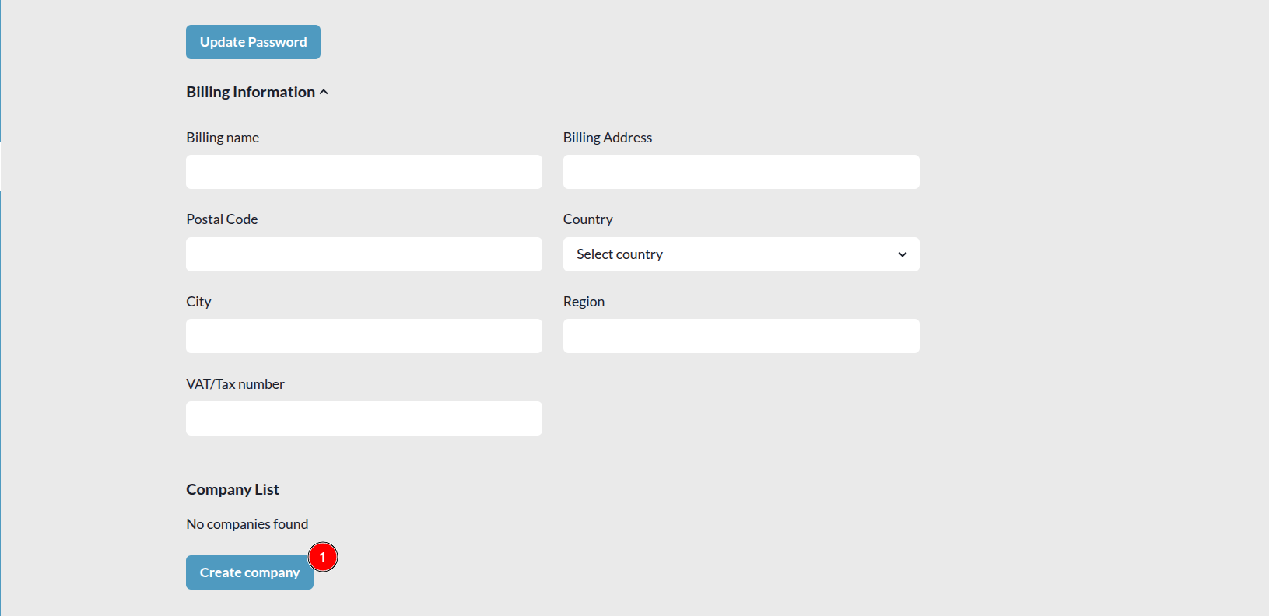The image size is (1269, 616).
Task: Select the Postal Code input field
Action: coord(364,254)
